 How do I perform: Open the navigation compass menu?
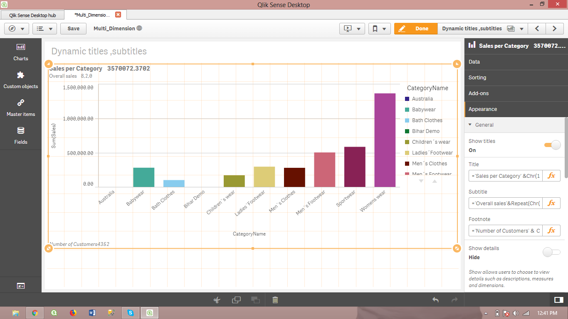coord(17,29)
